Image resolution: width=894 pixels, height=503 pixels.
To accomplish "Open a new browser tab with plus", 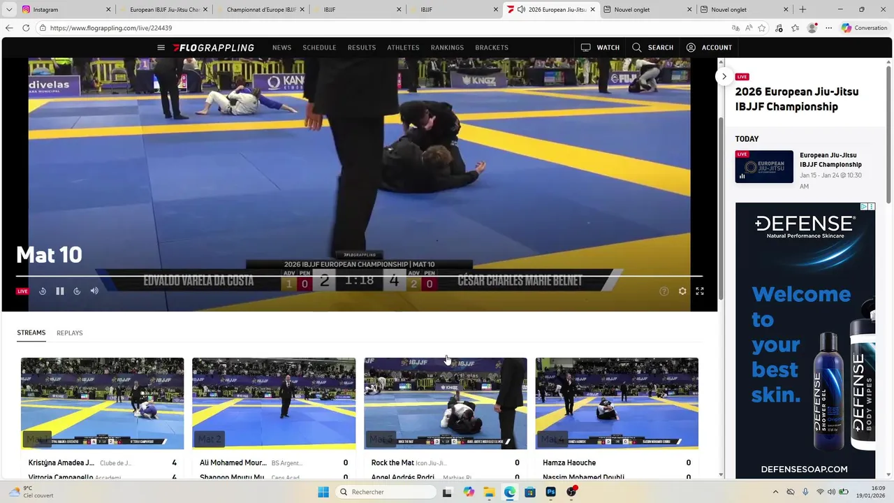I will [x=803, y=9].
